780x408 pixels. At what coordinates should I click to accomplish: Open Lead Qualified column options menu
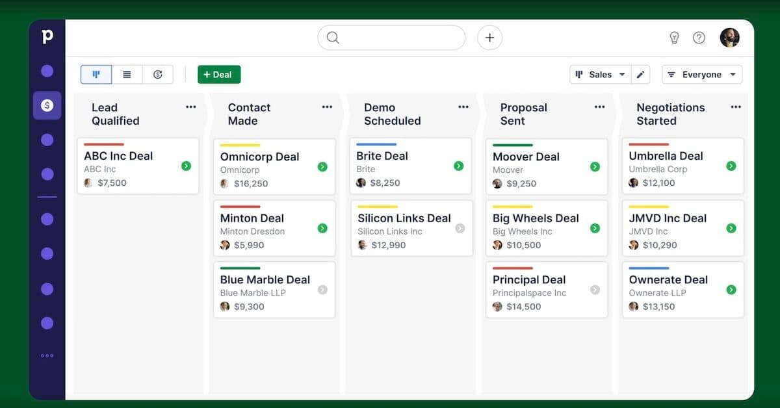click(190, 107)
